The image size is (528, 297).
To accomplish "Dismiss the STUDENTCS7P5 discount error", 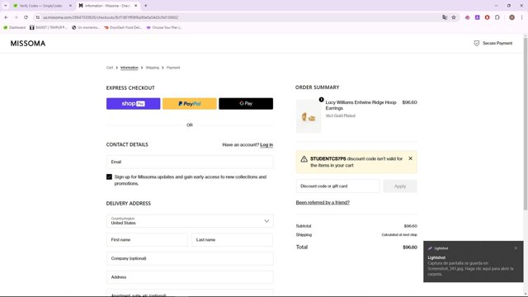I will point(411,158).
